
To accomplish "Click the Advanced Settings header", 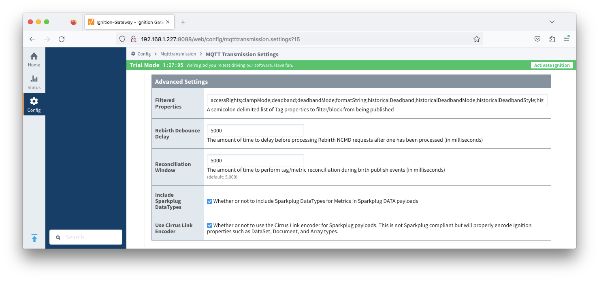I will click(x=351, y=81).
